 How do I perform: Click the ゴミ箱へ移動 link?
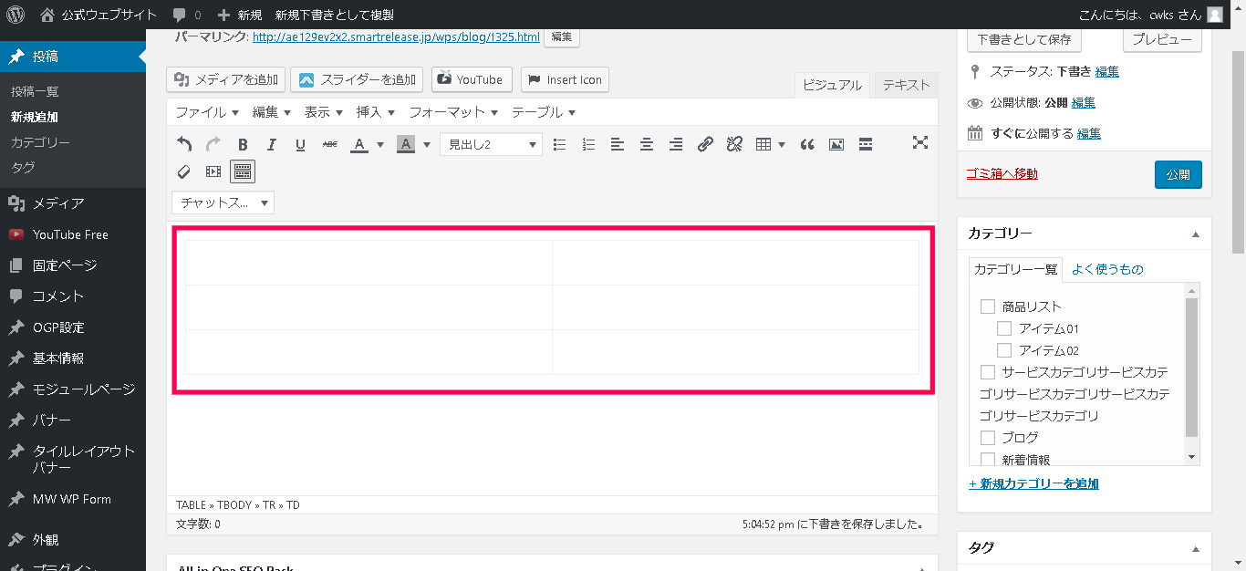pos(1002,173)
